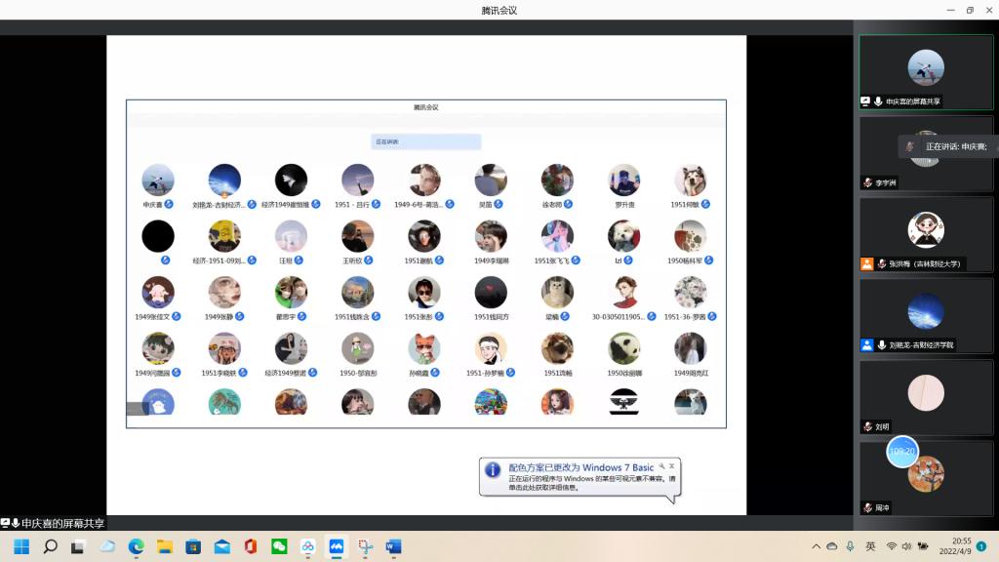Click the muted mic icon beside 李宇洲
This screenshot has height=562, width=999.
click(x=867, y=183)
